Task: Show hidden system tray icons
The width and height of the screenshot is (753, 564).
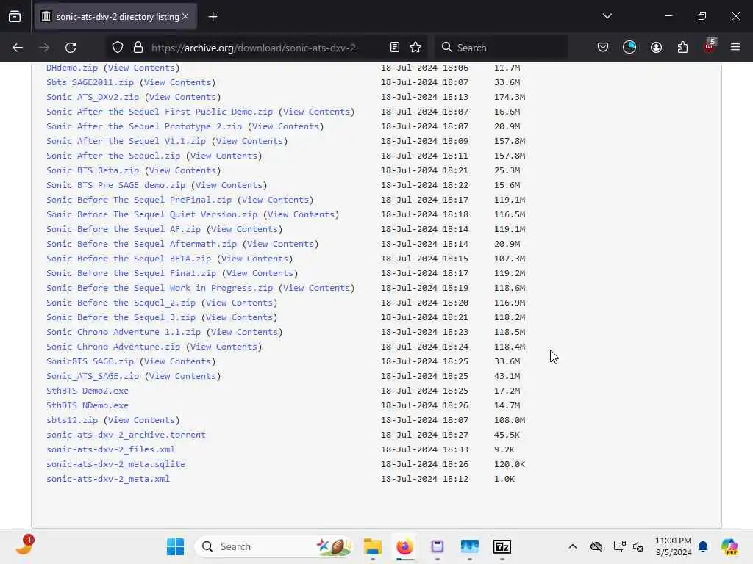Action: (572, 546)
